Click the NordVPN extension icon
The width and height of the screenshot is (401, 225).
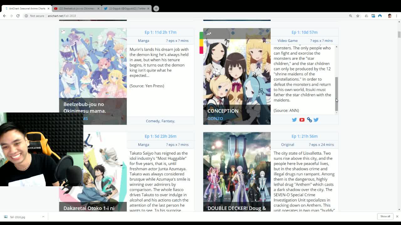(380, 16)
